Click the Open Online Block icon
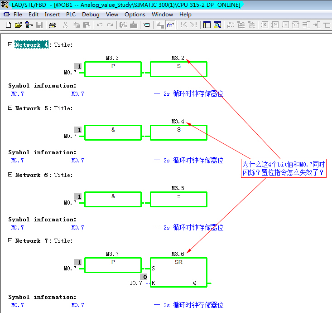The height and width of the screenshot is (313, 332). (29, 25)
